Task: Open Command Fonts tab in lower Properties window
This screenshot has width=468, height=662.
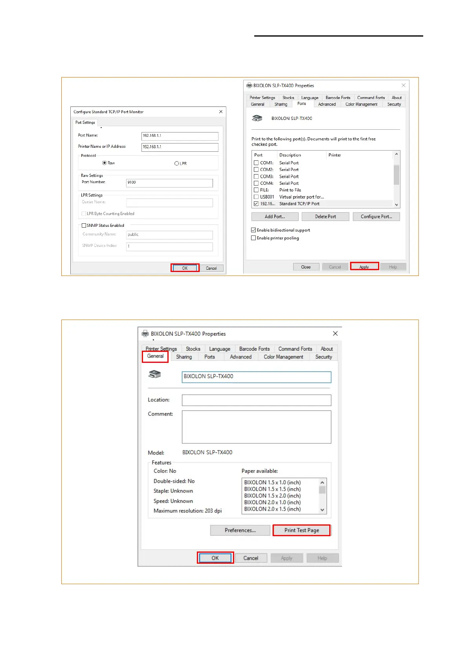Action: (295, 349)
